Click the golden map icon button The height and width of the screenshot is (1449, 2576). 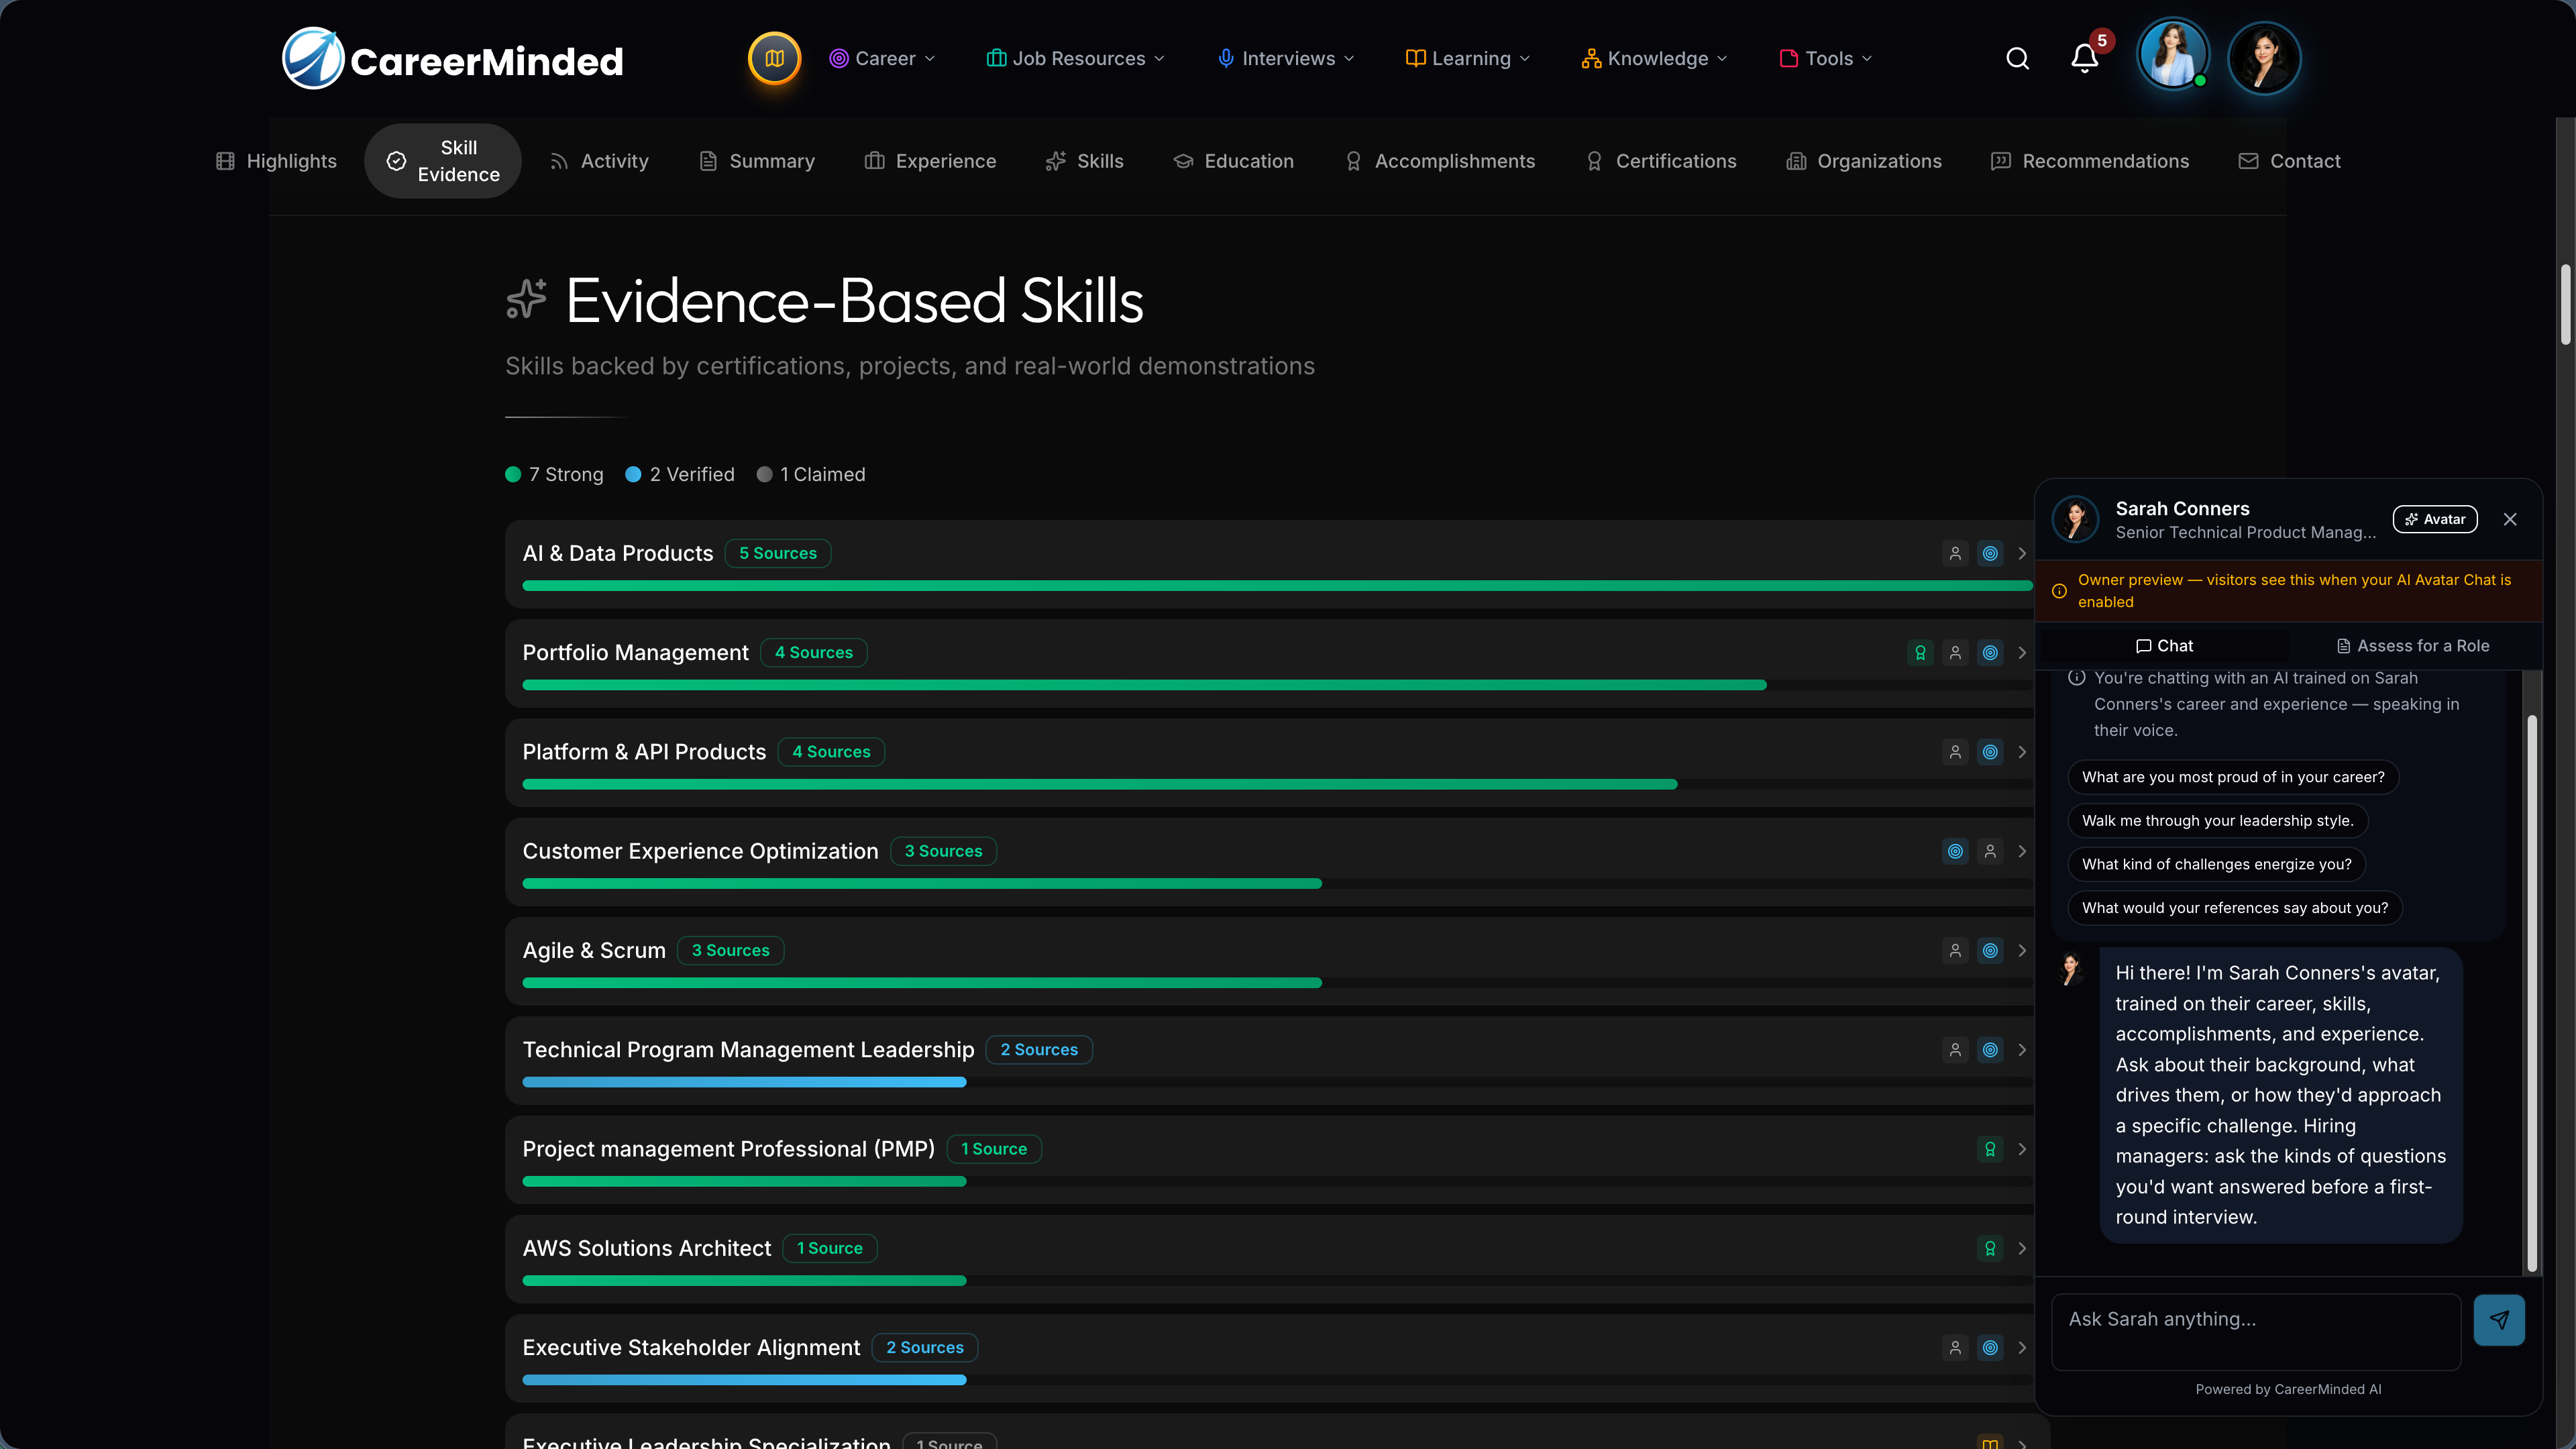click(x=774, y=59)
